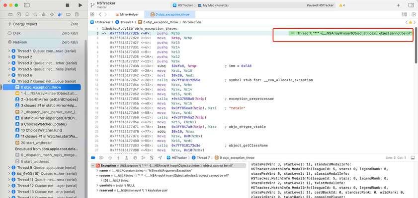Click the Disk gauge row

(43, 33)
